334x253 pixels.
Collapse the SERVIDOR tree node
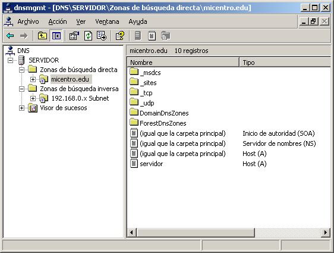click(10, 60)
